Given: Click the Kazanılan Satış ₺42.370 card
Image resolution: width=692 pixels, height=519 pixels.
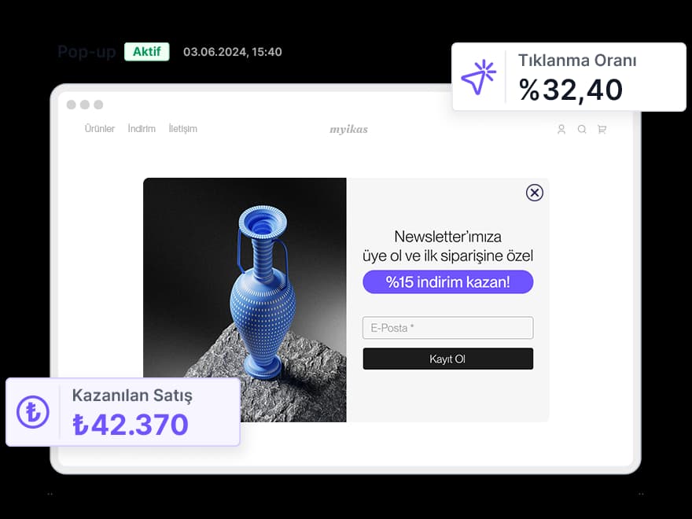Looking at the screenshot, I should pos(123,412).
